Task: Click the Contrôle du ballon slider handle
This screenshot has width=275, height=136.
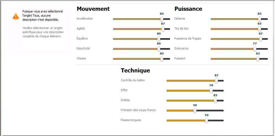Action: (216, 80)
